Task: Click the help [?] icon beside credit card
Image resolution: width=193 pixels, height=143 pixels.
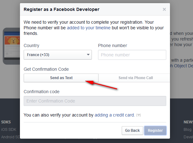Action: tap(139, 115)
